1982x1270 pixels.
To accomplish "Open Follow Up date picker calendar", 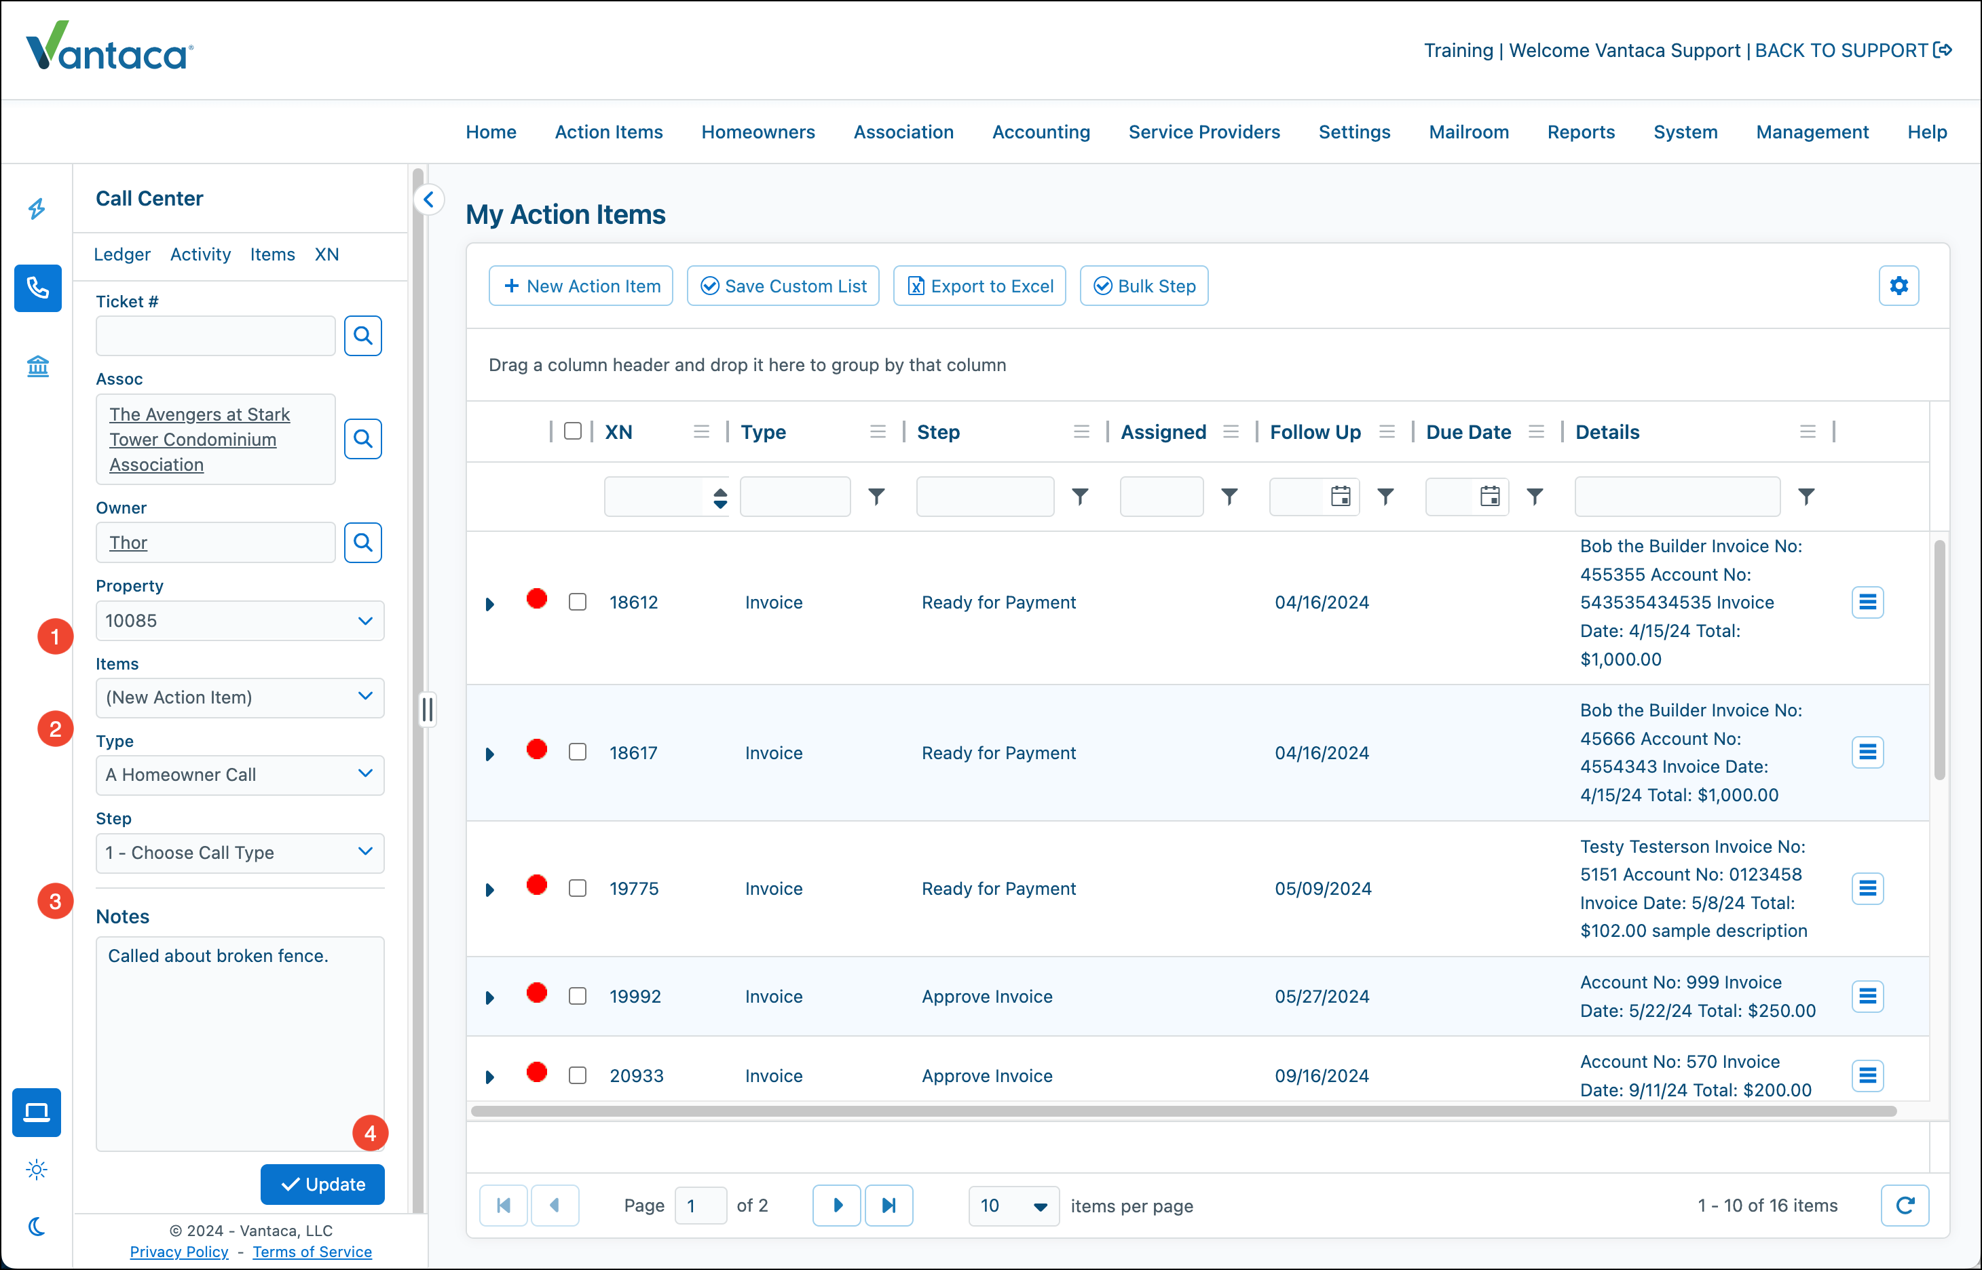I will [1341, 497].
